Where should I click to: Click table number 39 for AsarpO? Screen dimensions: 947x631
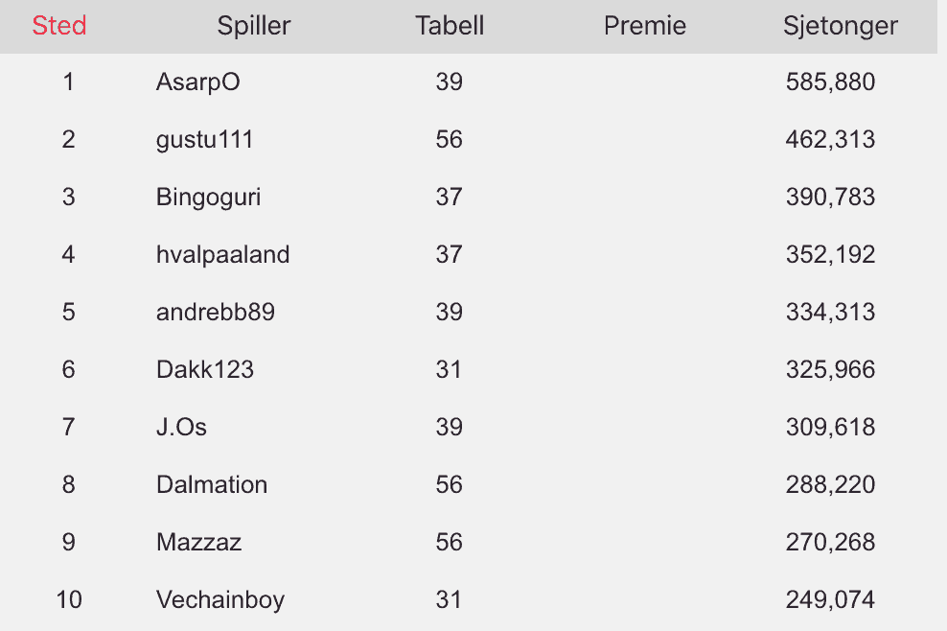tap(449, 82)
